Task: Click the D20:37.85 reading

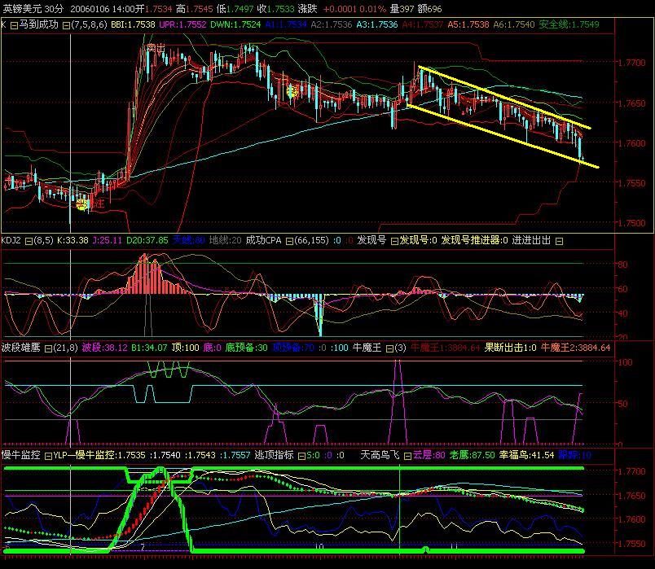Action: pos(147,240)
